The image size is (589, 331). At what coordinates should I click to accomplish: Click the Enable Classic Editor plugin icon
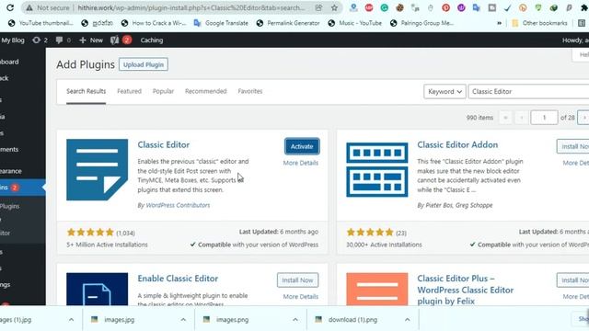click(98, 289)
